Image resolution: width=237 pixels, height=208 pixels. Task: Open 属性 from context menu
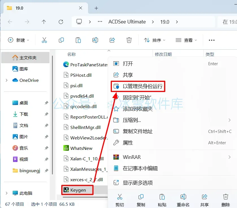[172, 143]
